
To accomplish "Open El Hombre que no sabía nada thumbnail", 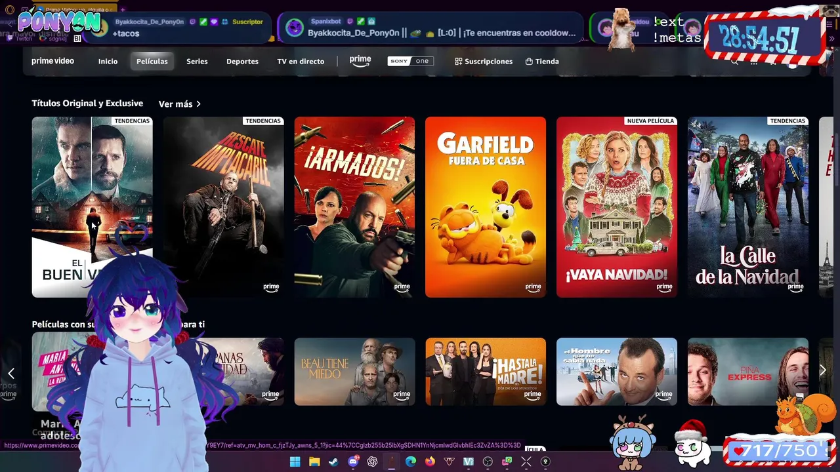I will pos(617,372).
